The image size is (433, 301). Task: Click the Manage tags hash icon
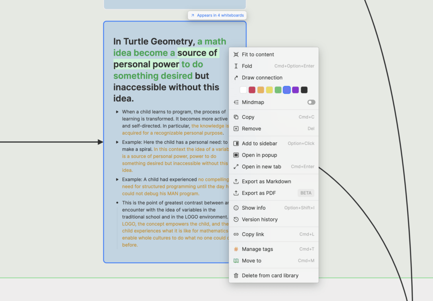236,249
